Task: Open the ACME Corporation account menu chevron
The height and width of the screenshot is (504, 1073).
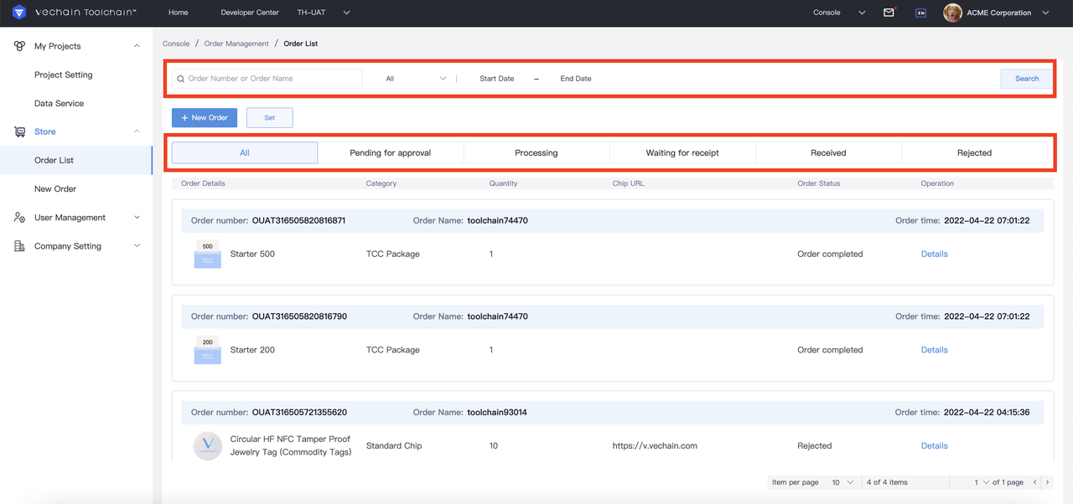Action: click(1045, 13)
